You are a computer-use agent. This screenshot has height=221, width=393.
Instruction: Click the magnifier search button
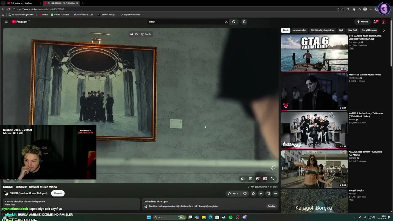coord(234,22)
